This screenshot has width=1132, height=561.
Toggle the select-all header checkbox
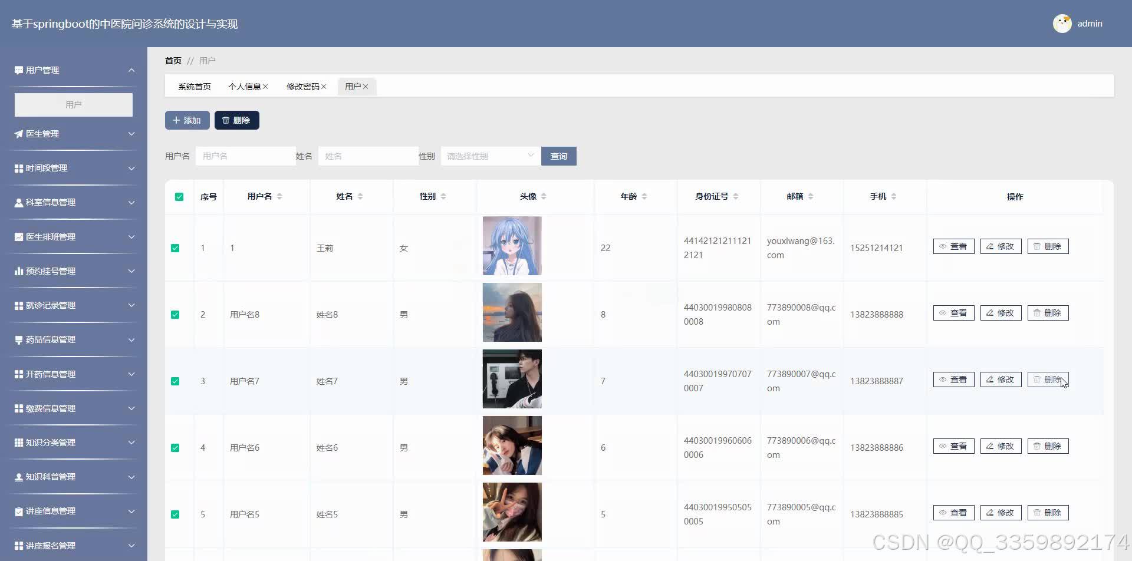(179, 197)
